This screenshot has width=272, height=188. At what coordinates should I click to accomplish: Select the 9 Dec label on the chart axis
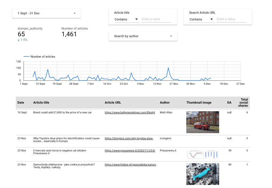(207, 83)
